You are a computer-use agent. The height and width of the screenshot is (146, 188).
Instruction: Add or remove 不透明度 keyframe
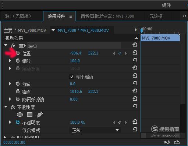pos(120,122)
